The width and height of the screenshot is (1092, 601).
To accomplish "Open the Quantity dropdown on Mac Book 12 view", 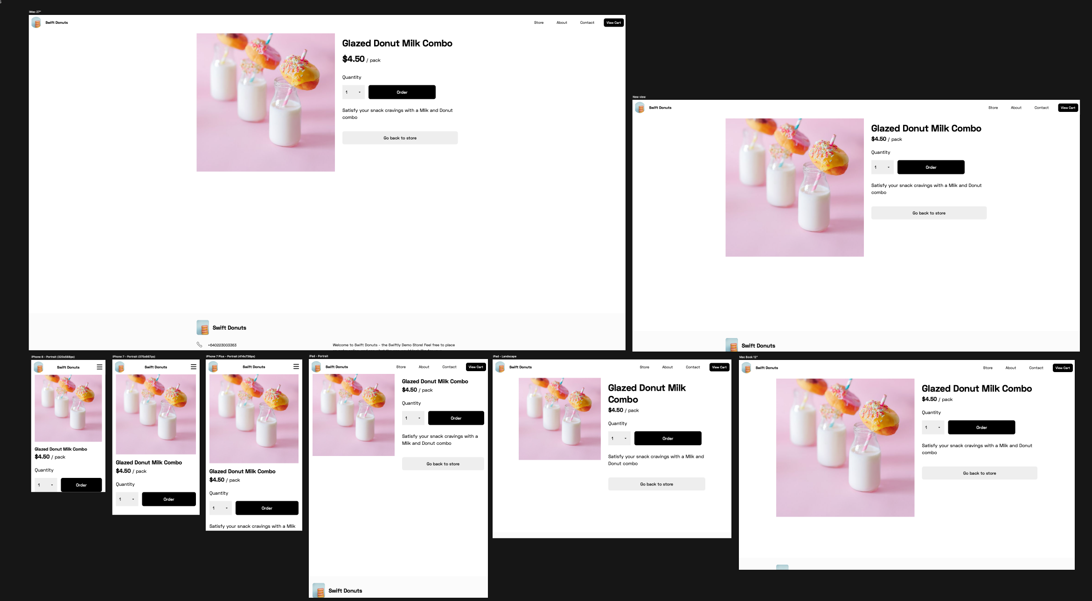I will pos(932,427).
